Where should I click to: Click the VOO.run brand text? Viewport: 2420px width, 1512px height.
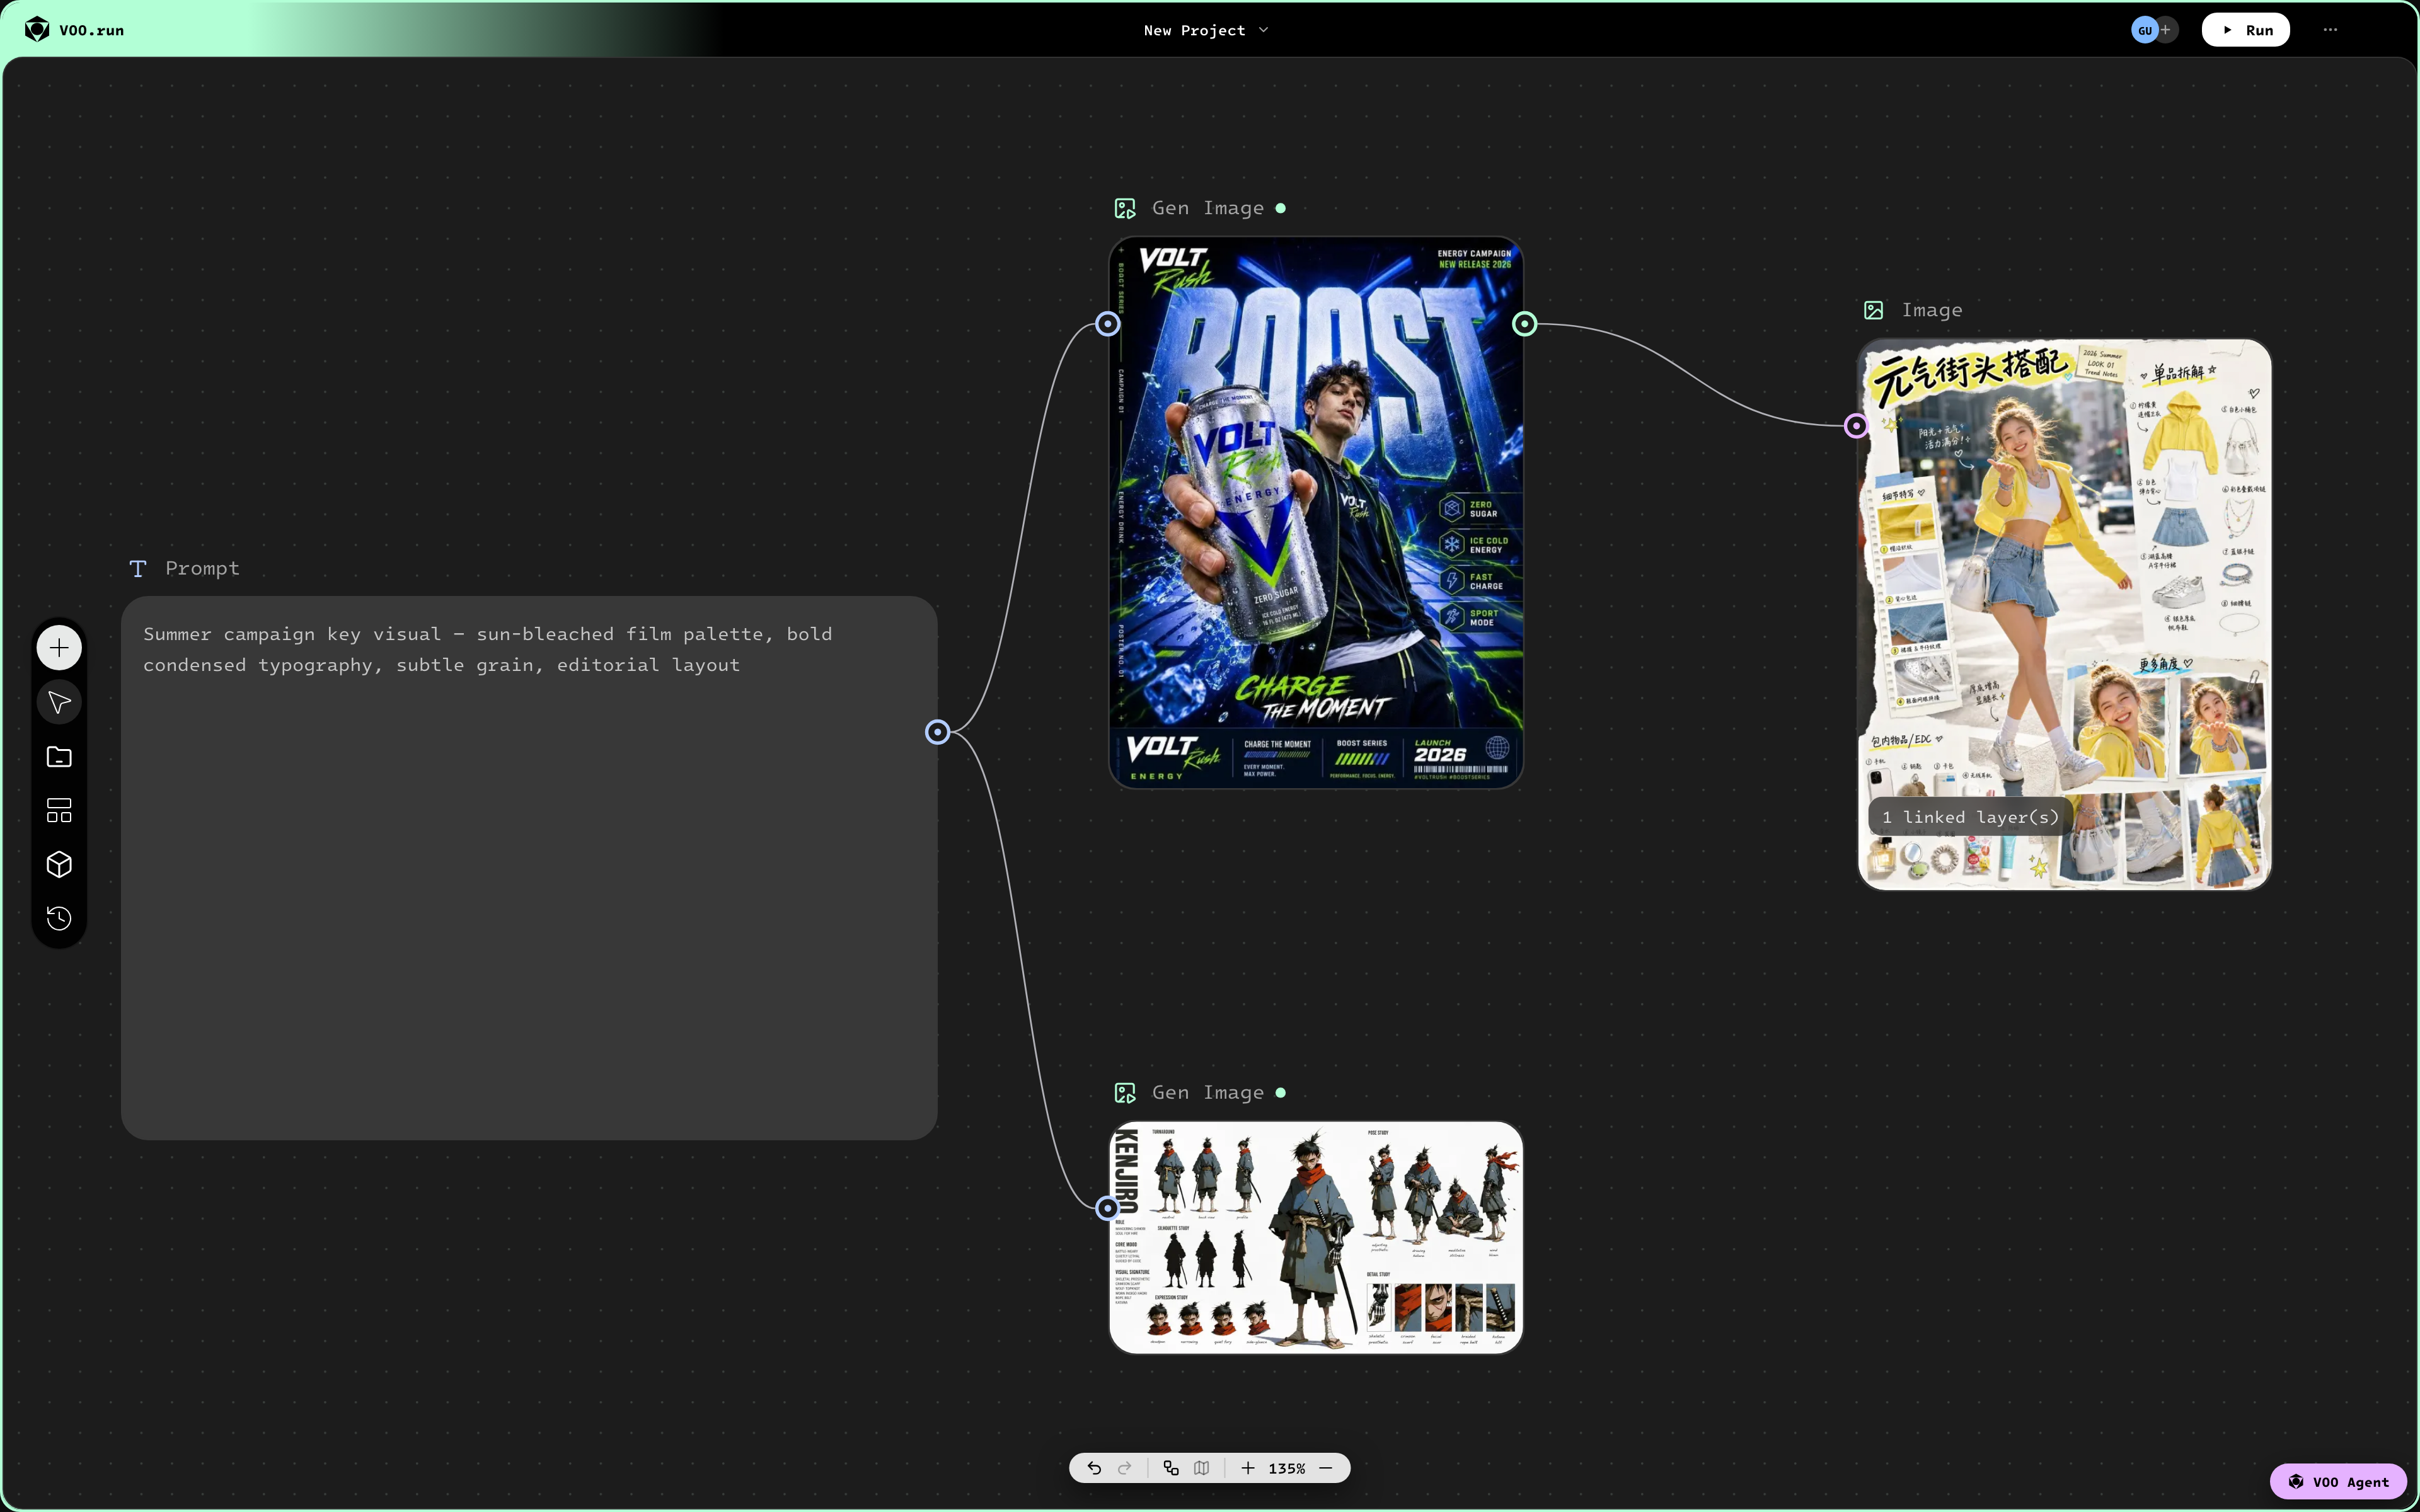click(91, 30)
